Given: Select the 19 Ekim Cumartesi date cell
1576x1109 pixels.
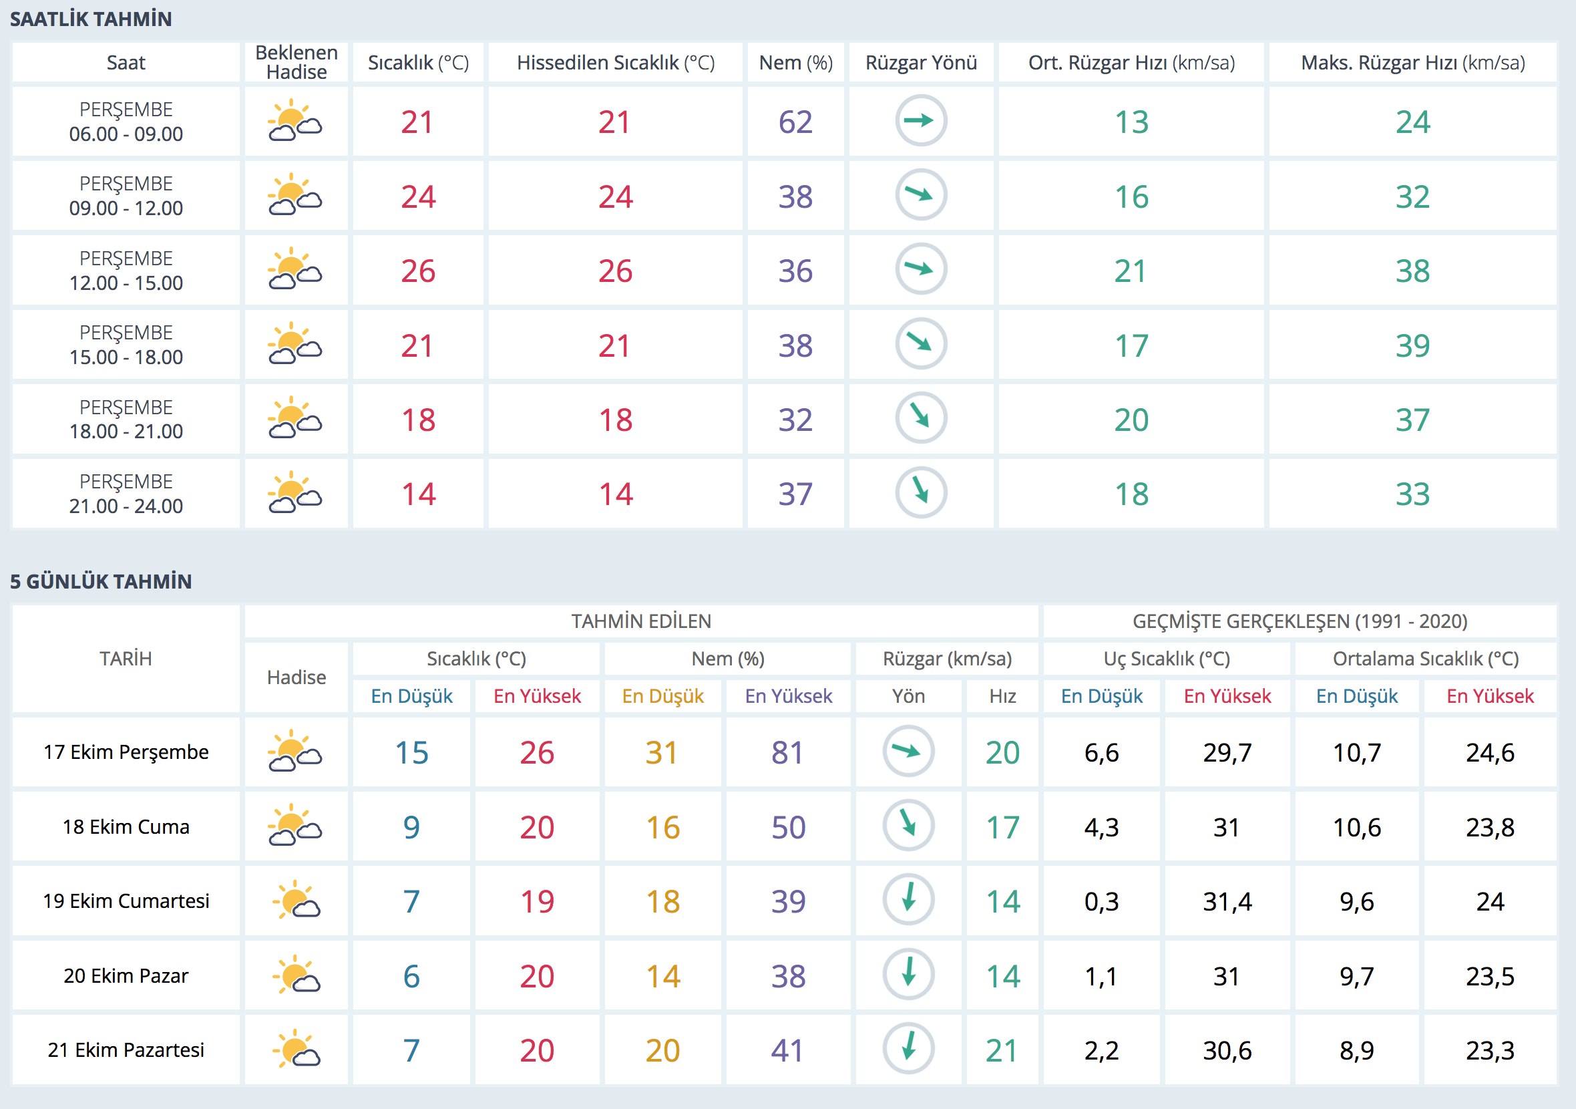Looking at the screenshot, I should [x=126, y=901].
